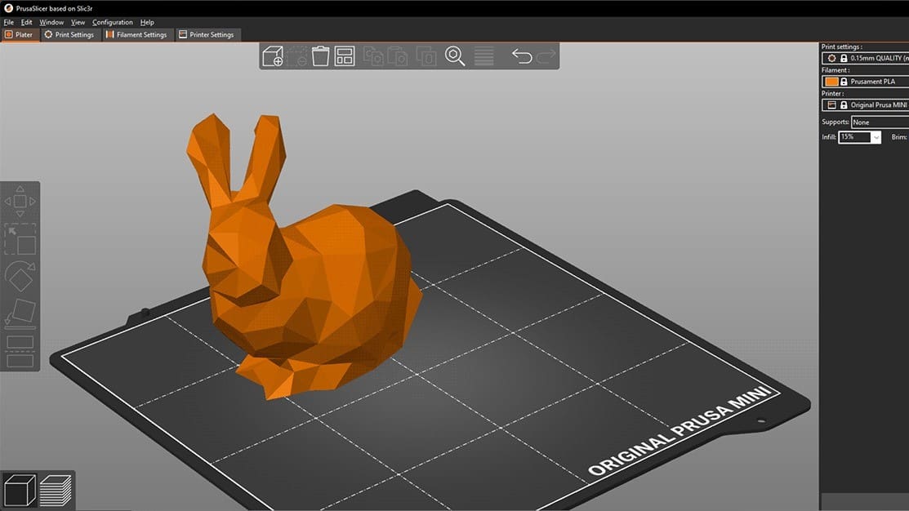Click the lock icon beside Prusament PLA
909x511 pixels.
pyautogui.click(x=844, y=82)
